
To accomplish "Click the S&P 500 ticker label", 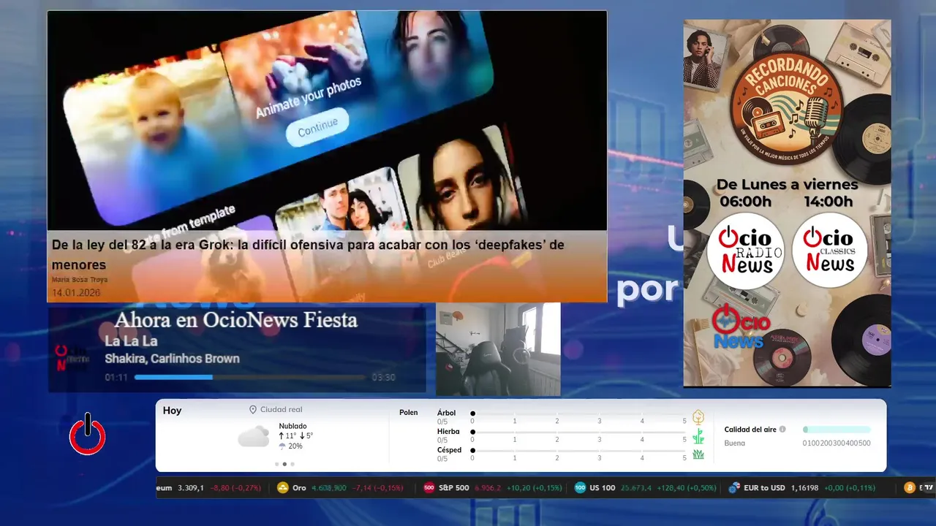I will click(454, 488).
